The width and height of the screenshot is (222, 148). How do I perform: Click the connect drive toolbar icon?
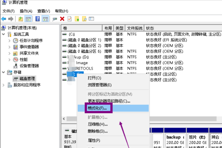(55, 19)
